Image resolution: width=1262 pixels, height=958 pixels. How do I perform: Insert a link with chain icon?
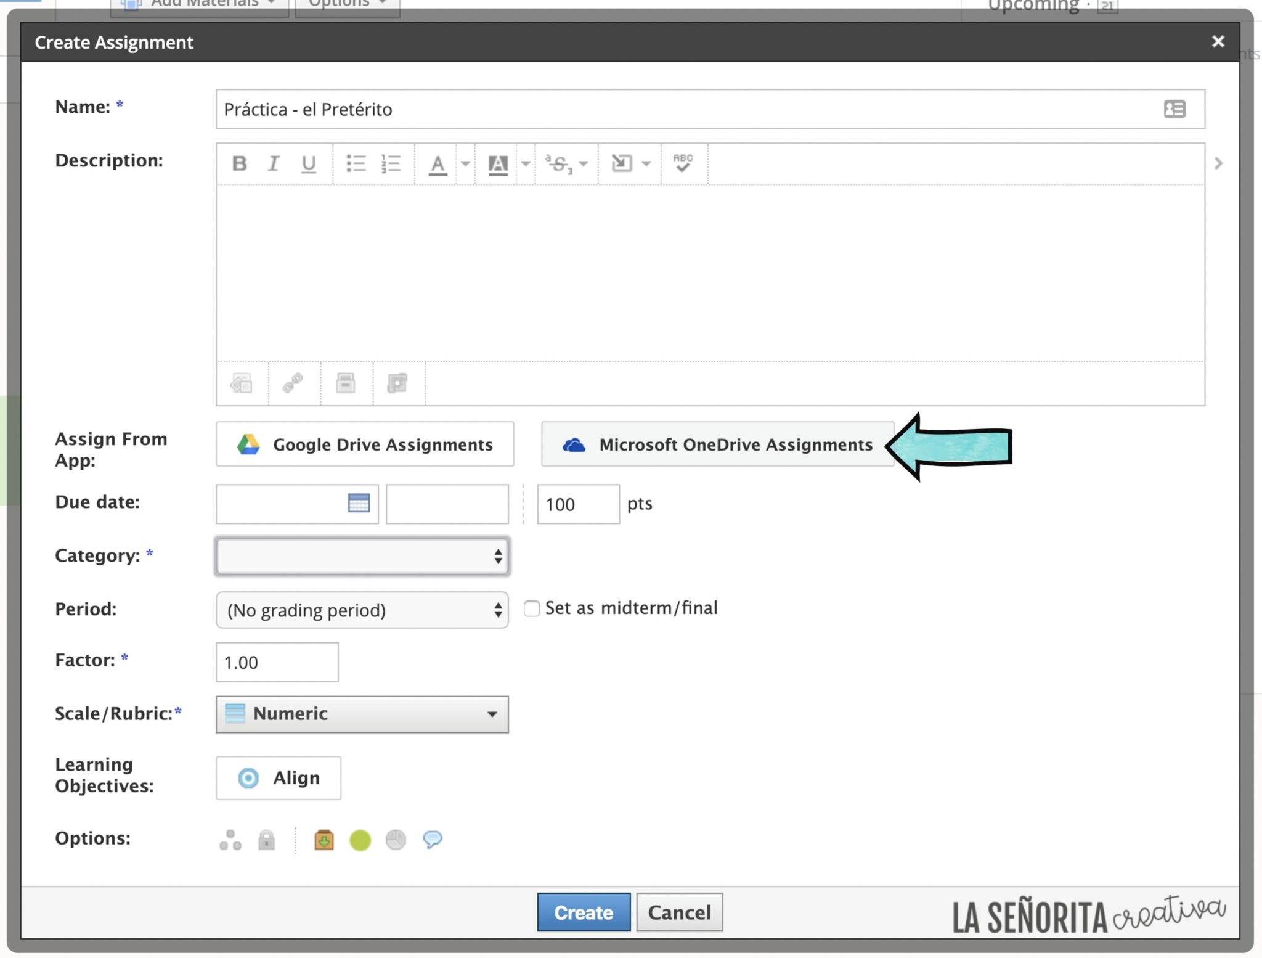coord(293,383)
